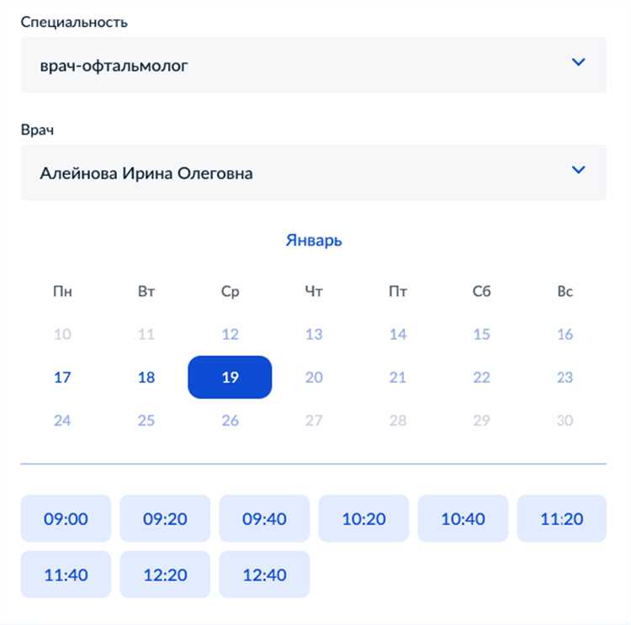Click chevron icon in Специальность field
Viewport: 631px width, 625px height.
[x=578, y=62]
